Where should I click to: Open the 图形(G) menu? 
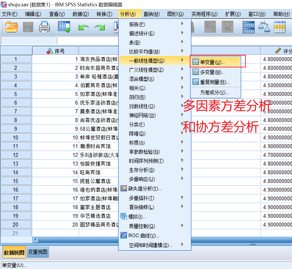click(176, 14)
